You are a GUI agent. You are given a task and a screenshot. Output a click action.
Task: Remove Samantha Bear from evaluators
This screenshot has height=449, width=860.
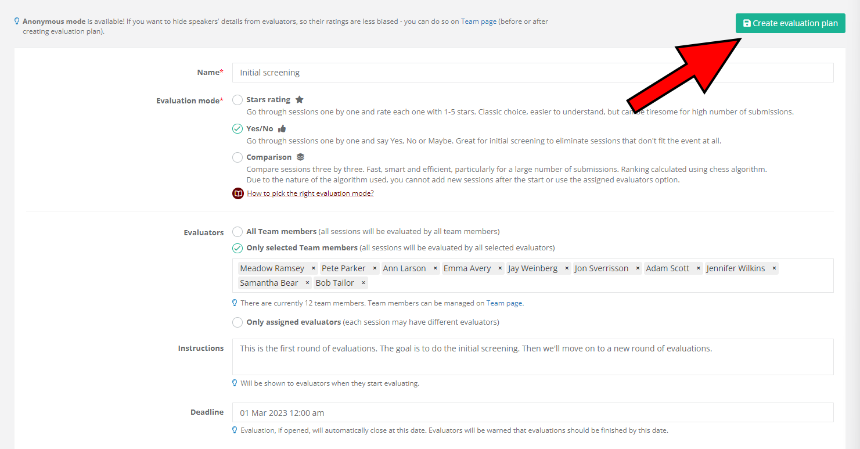pyautogui.click(x=307, y=283)
